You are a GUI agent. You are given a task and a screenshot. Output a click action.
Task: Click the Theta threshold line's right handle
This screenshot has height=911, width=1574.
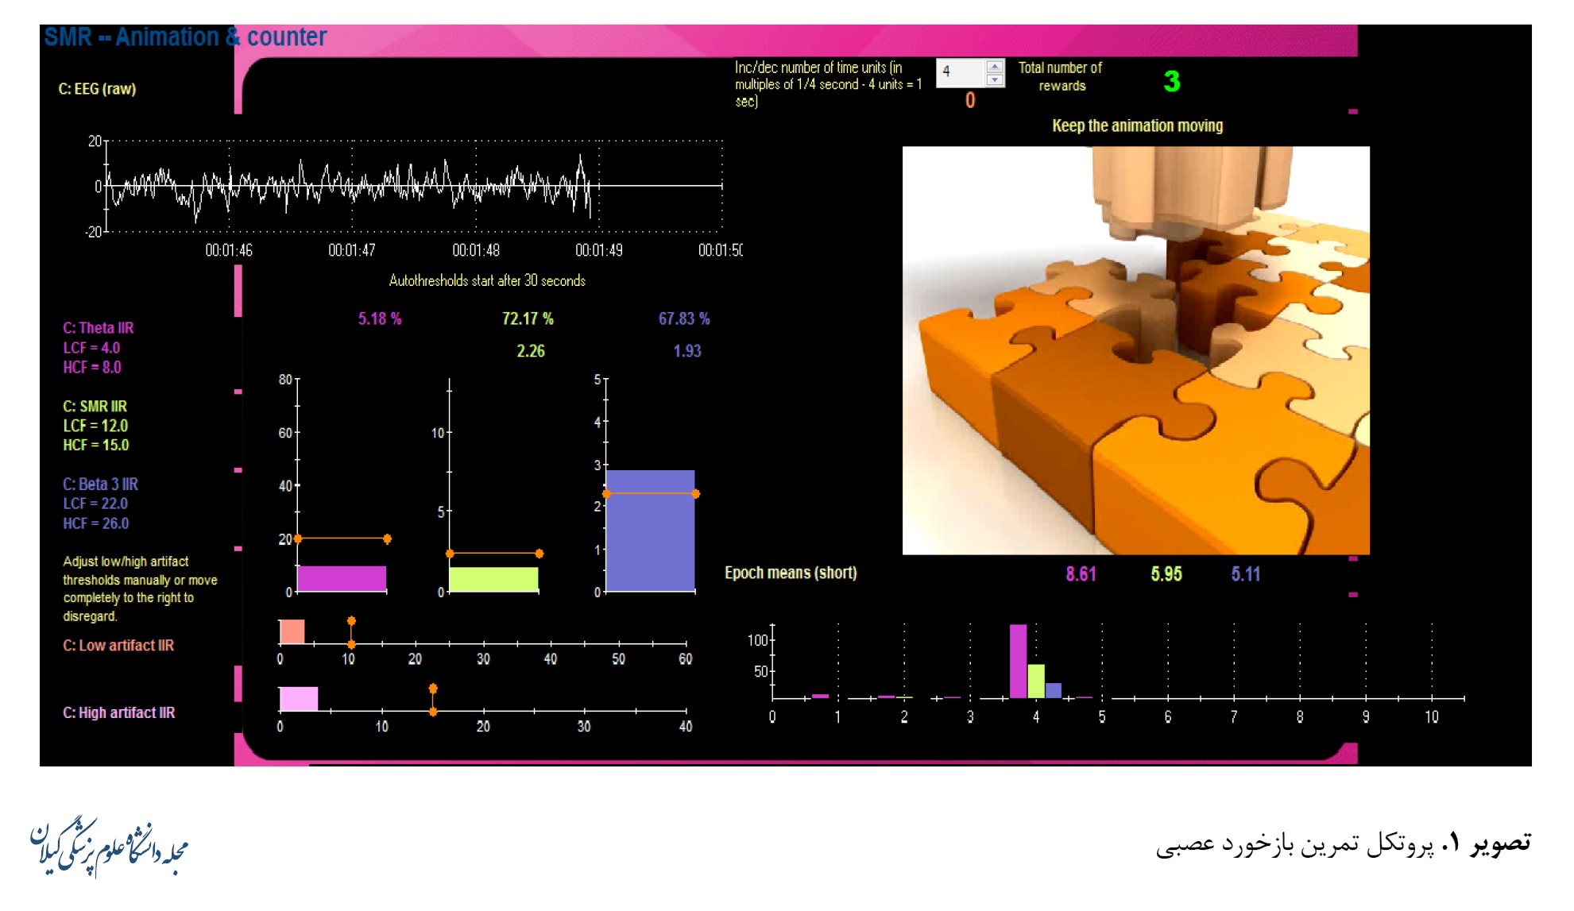click(x=387, y=539)
